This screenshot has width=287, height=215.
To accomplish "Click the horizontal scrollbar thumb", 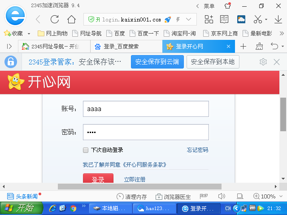I will click(139, 187).
